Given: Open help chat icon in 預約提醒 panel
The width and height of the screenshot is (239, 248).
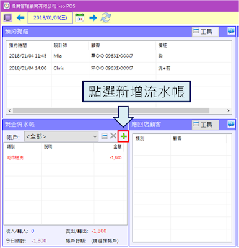Looking at the screenshot, I should [x=231, y=31].
